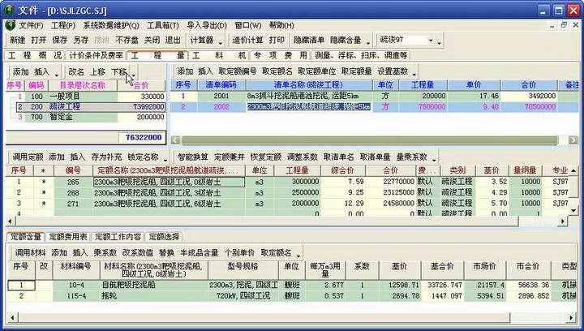
Task: Select quota row 268 3级岩土
Action: tap(287, 193)
